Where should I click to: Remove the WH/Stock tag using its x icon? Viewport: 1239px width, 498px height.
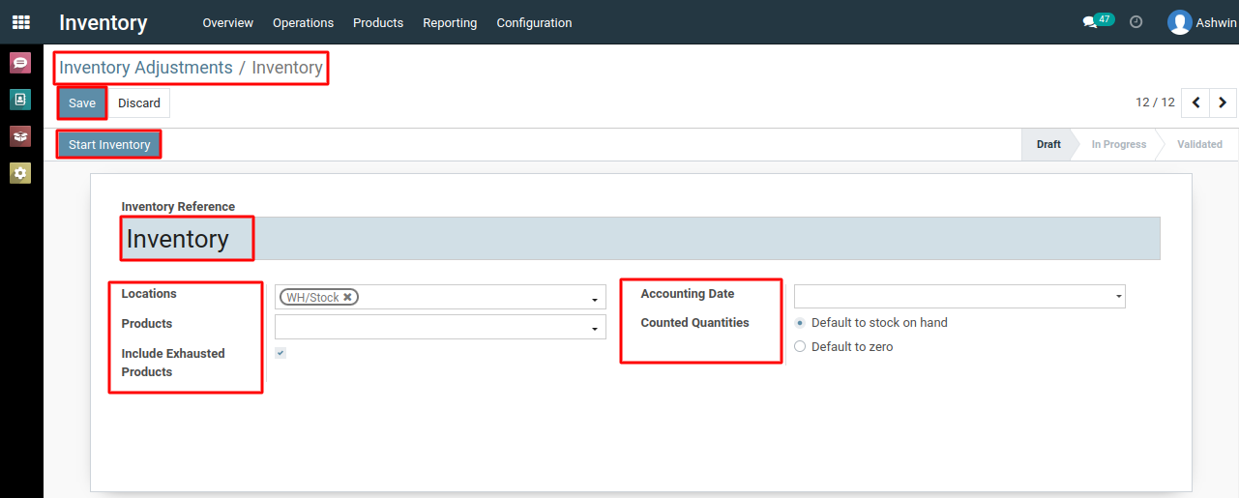pos(347,297)
